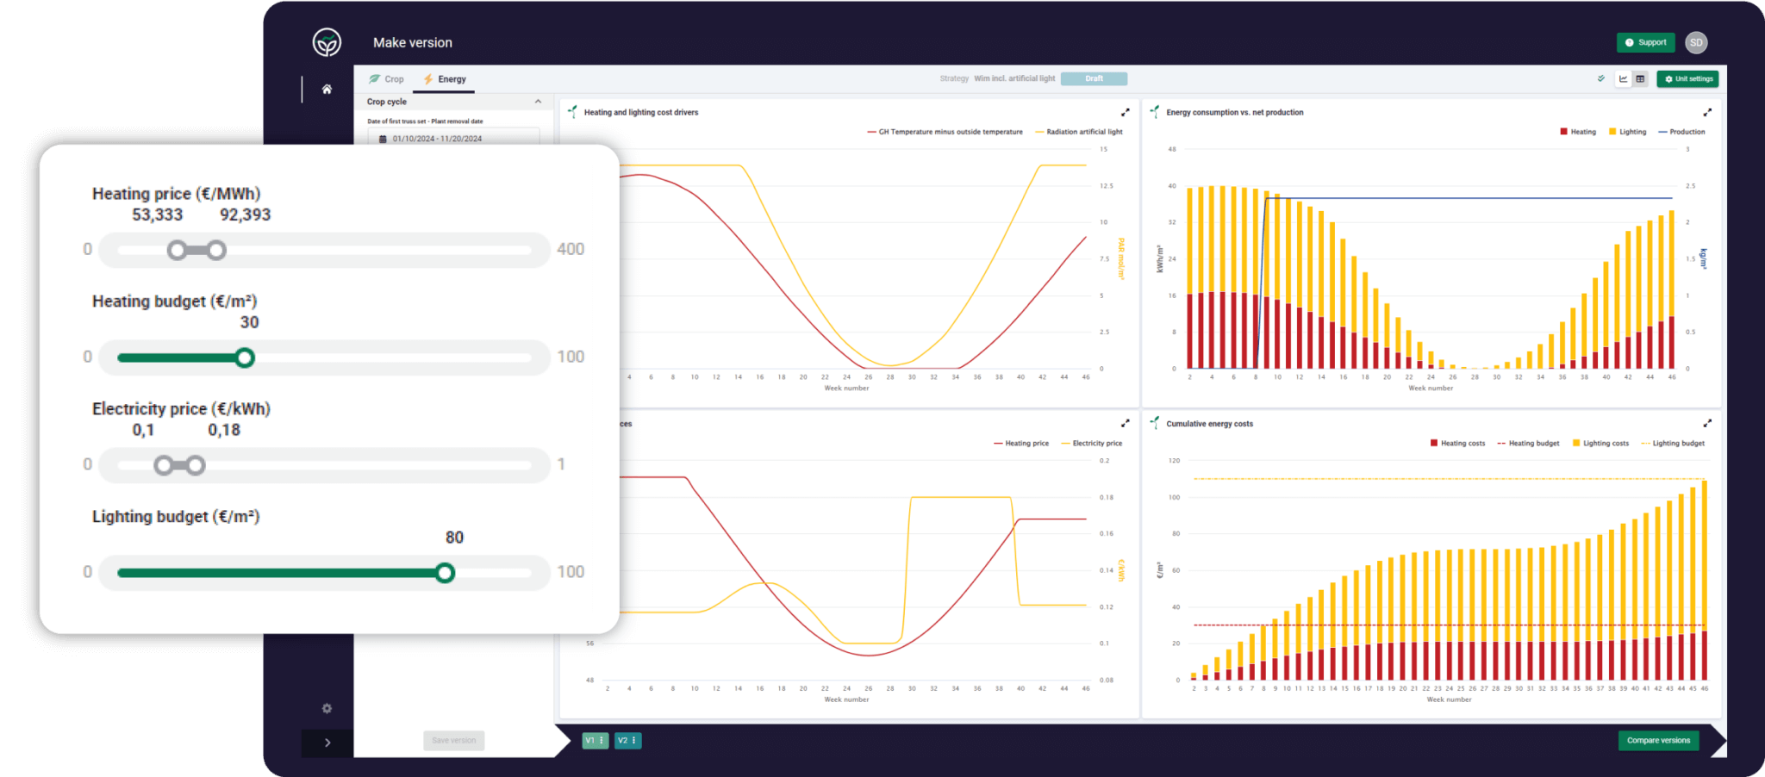The image size is (1765, 777).
Task: Toggle Heating series in energy consumption legend
Action: click(1577, 132)
